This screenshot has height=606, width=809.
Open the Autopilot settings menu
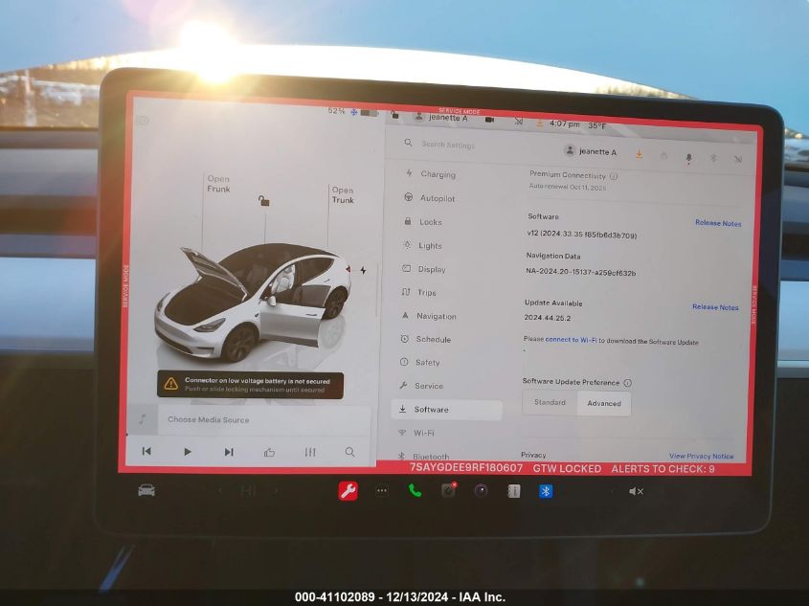(437, 198)
